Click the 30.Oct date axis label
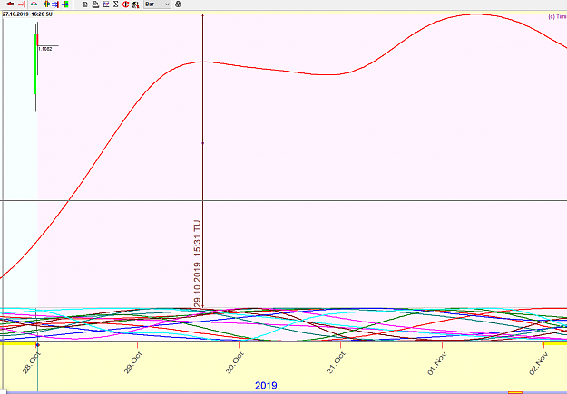This screenshot has height=394, width=567. coord(235,362)
